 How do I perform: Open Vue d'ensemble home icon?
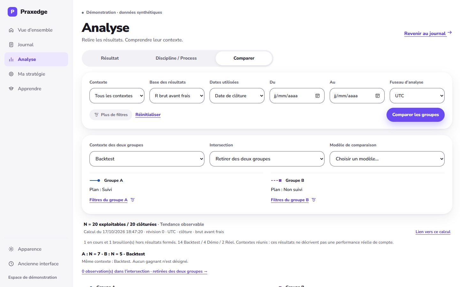click(x=11, y=30)
